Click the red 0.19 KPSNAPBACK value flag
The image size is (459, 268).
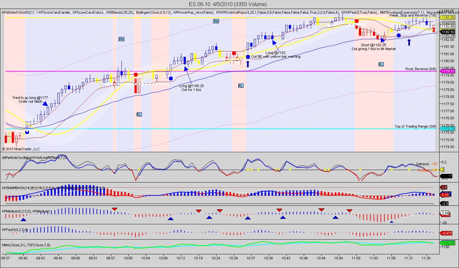[445, 195]
